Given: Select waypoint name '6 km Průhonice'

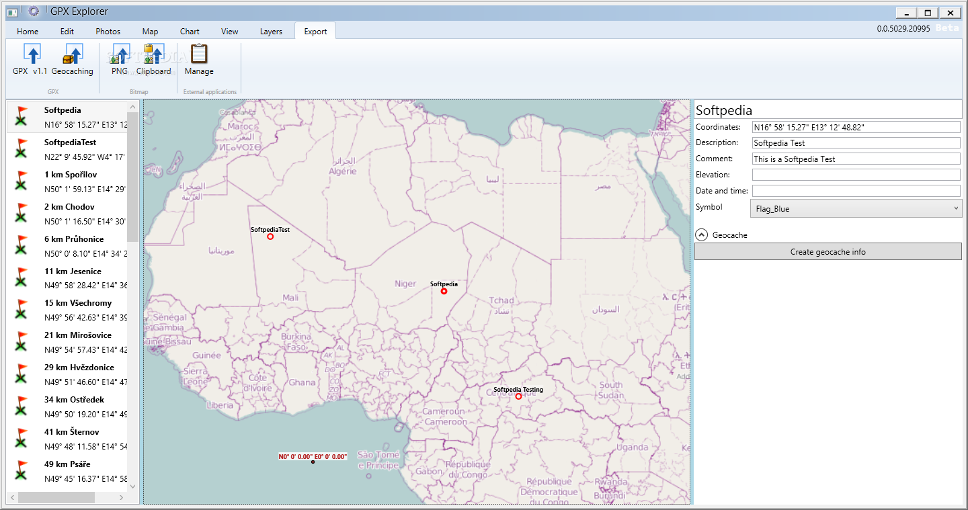Looking at the screenshot, I should (x=74, y=239).
